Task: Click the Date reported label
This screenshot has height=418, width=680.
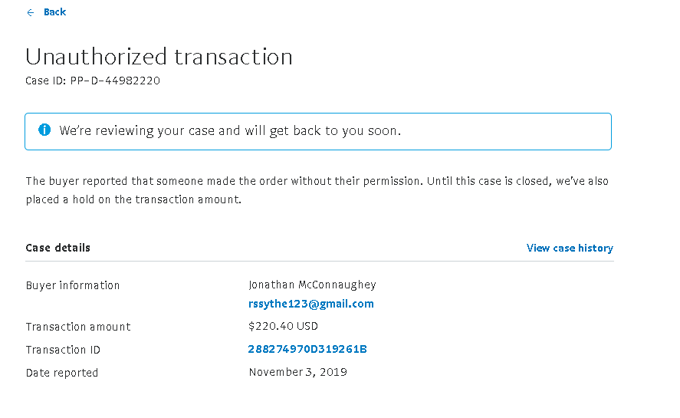Action: coord(62,373)
